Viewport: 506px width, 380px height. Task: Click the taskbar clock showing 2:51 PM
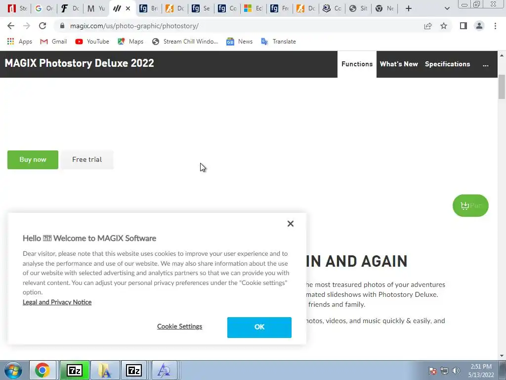(x=481, y=371)
